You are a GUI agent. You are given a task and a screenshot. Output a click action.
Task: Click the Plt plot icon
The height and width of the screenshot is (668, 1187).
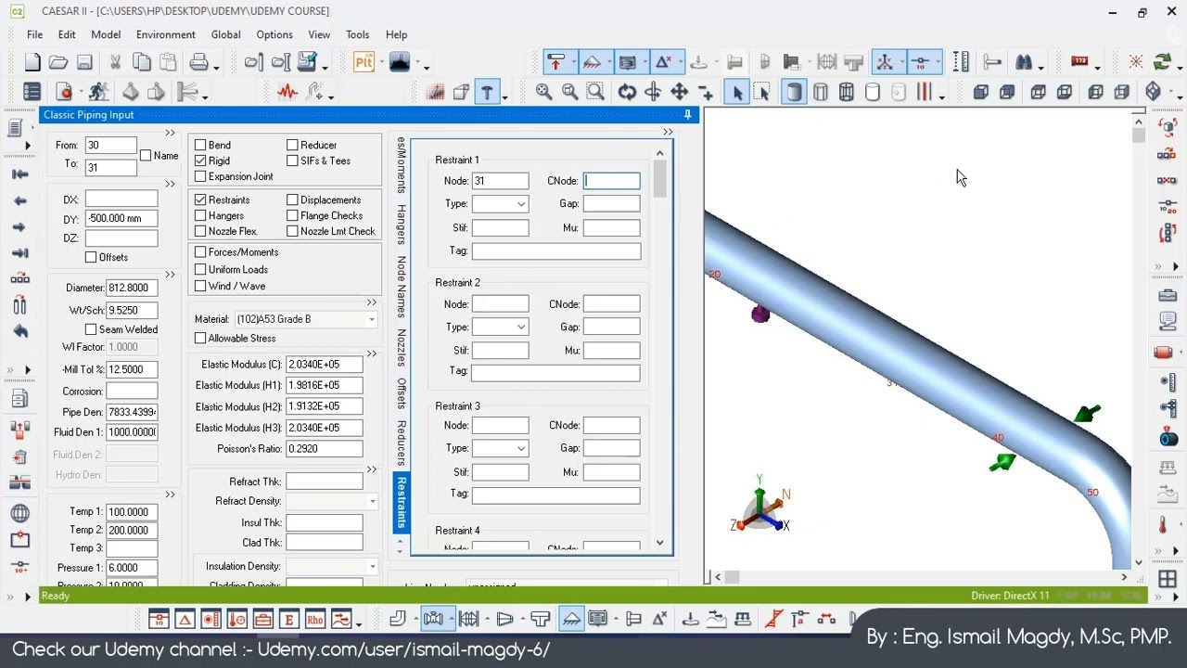(364, 63)
